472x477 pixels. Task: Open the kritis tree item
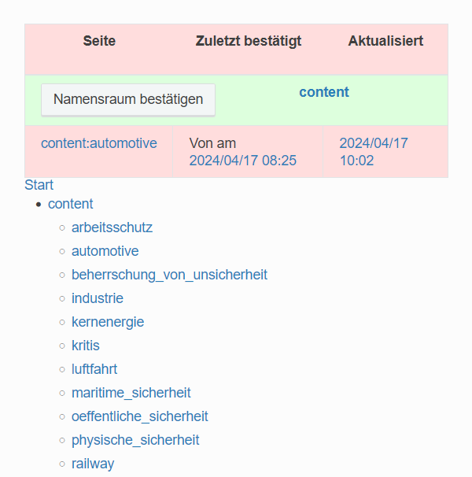click(86, 346)
